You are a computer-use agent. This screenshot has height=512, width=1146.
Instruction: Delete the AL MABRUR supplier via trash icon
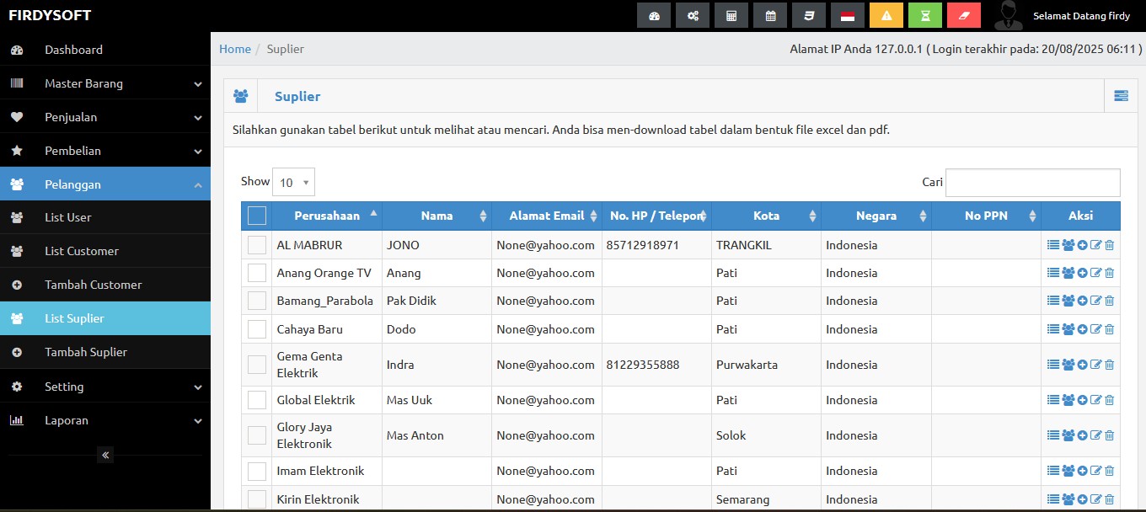pos(1109,246)
